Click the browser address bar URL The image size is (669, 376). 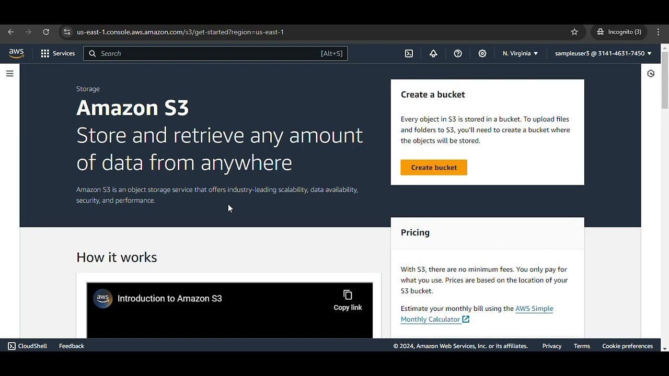pos(180,32)
